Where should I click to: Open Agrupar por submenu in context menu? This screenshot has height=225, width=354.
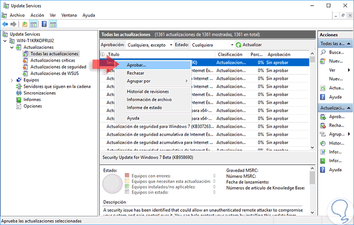(x=153, y=81)
